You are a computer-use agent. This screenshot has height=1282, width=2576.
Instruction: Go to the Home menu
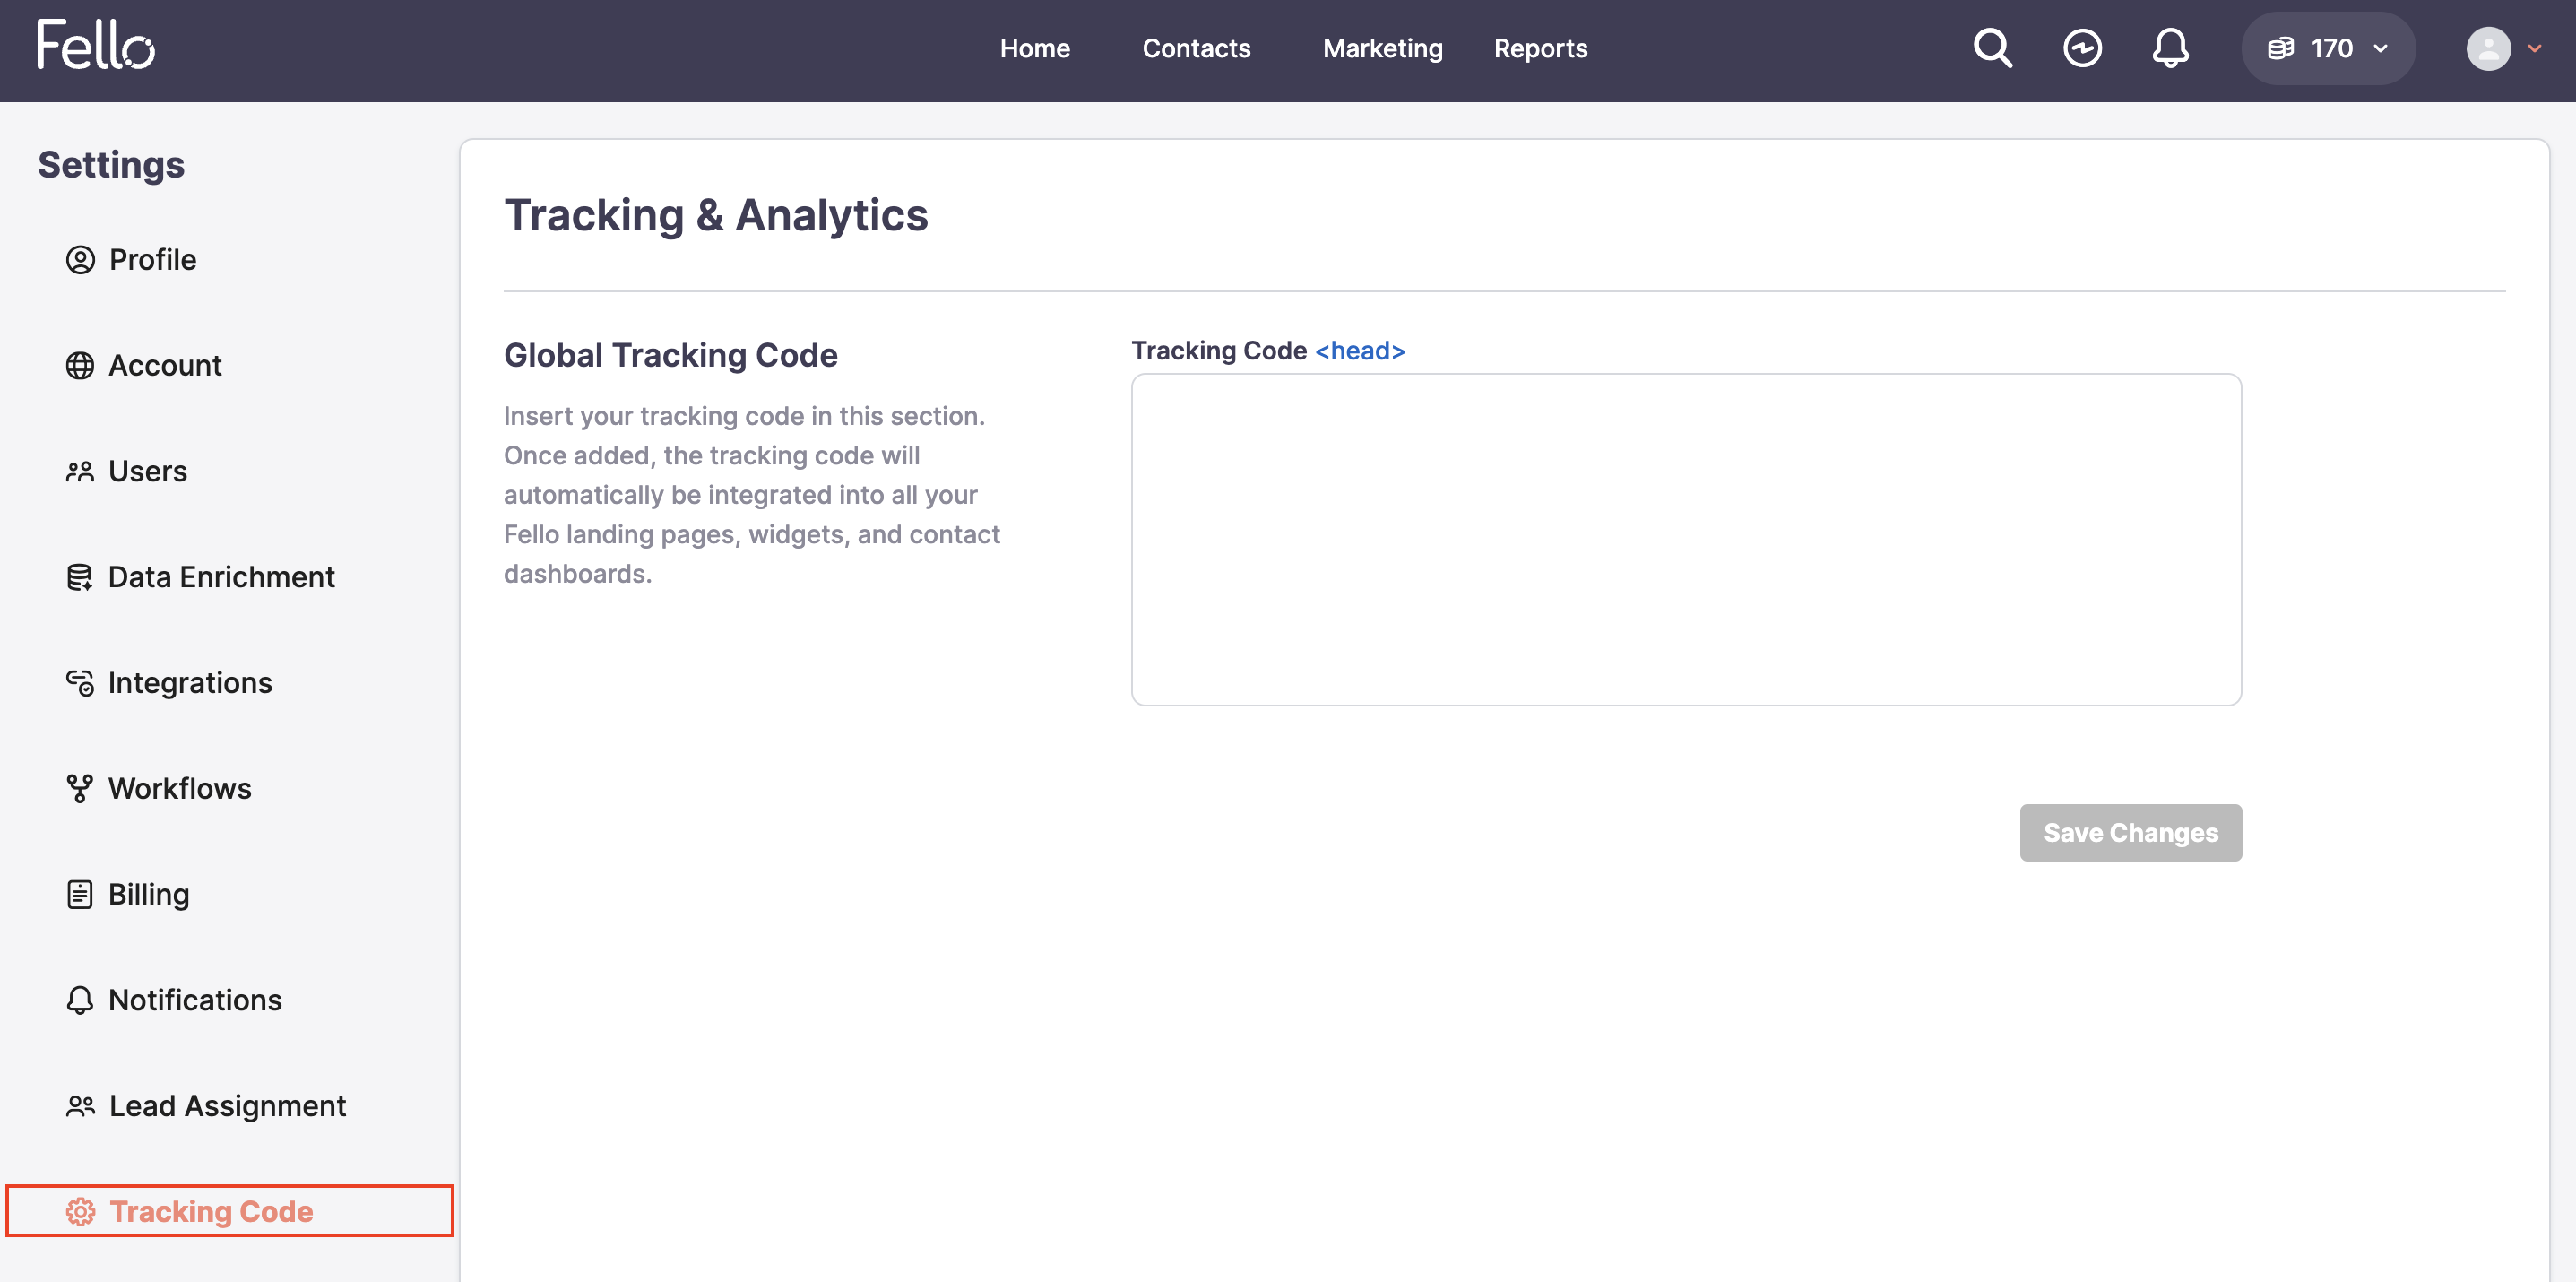pyautogui.click(x=1034, y=48)
